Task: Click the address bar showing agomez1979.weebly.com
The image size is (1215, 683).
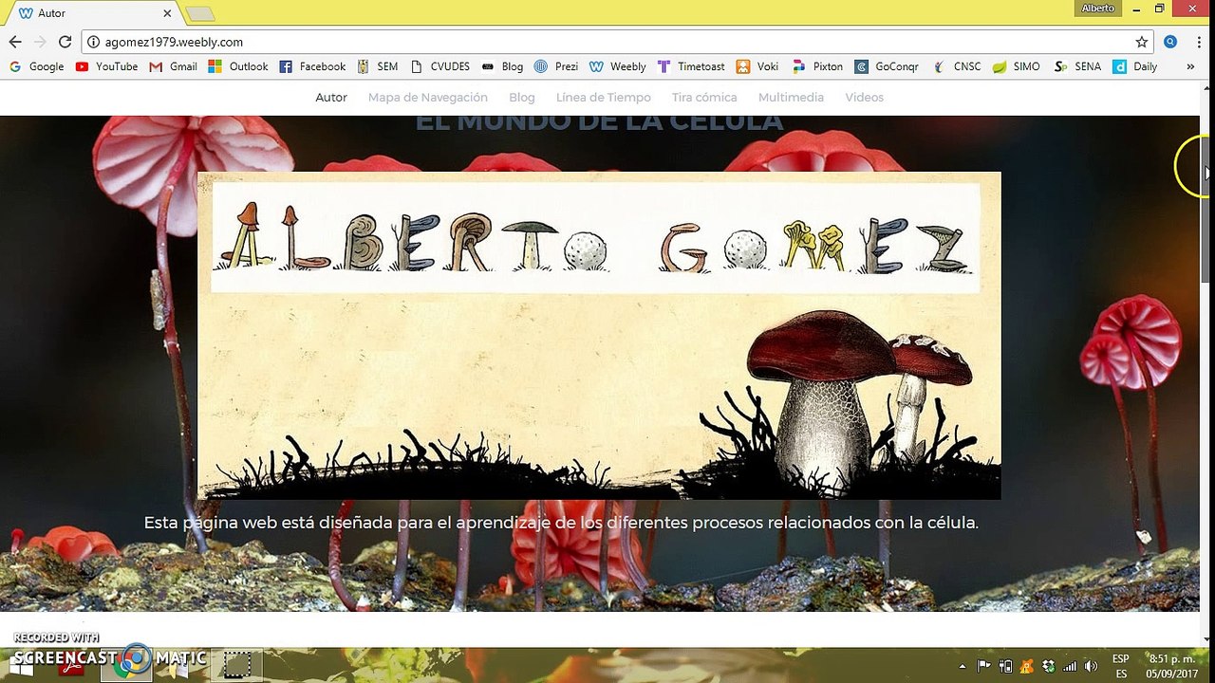Action: point(617,42)
